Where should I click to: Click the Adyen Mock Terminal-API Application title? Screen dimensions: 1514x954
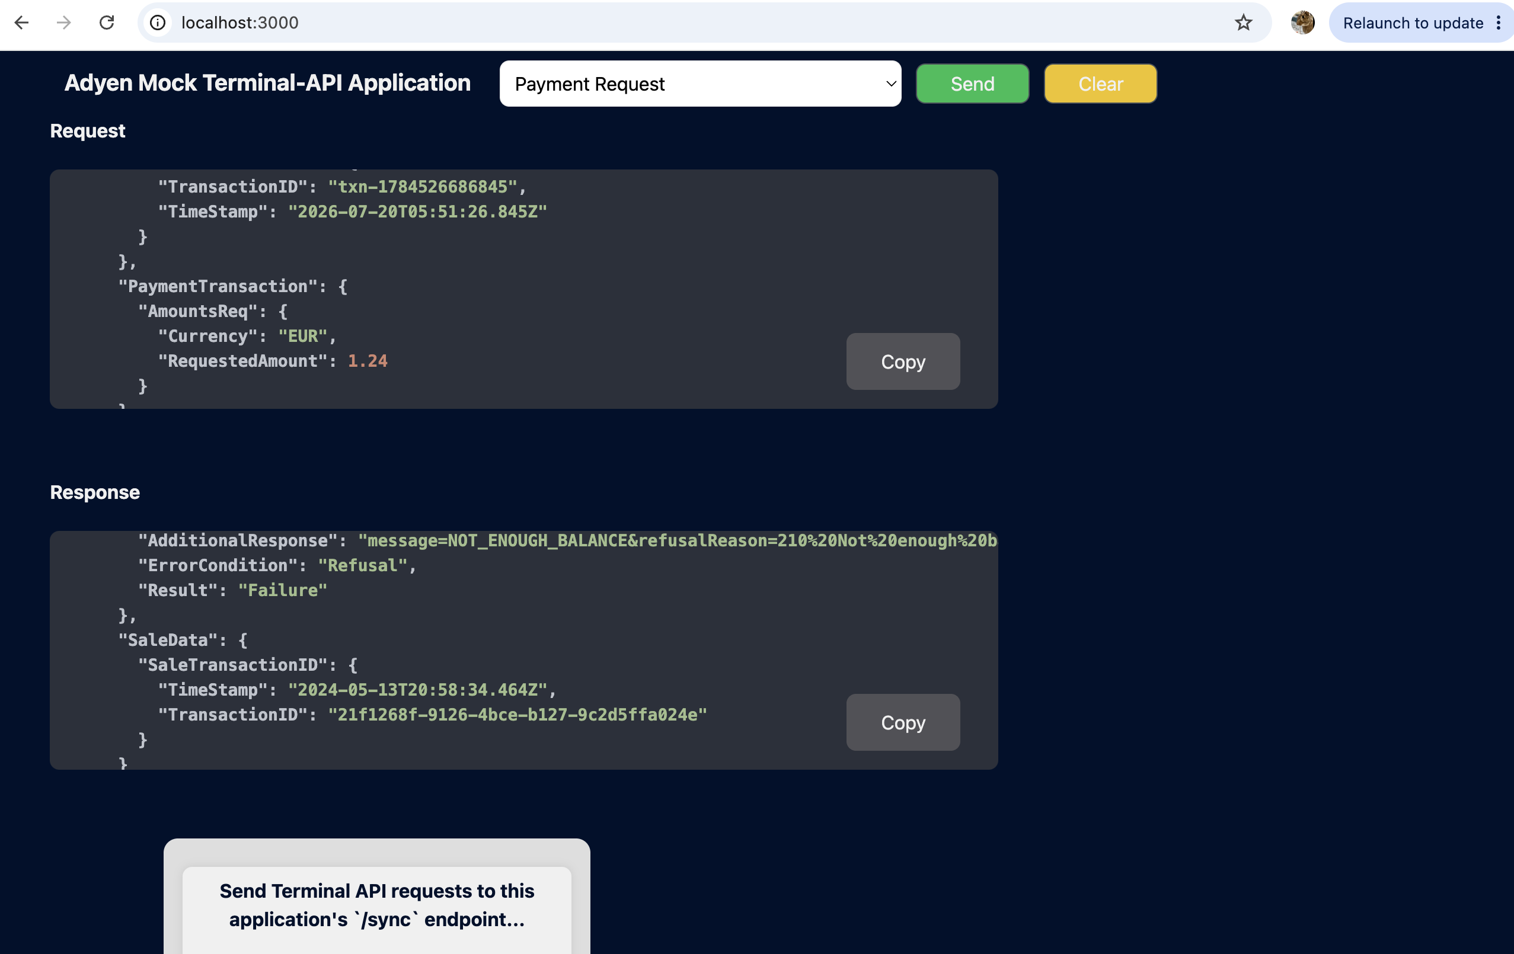[x=267, y=83]
